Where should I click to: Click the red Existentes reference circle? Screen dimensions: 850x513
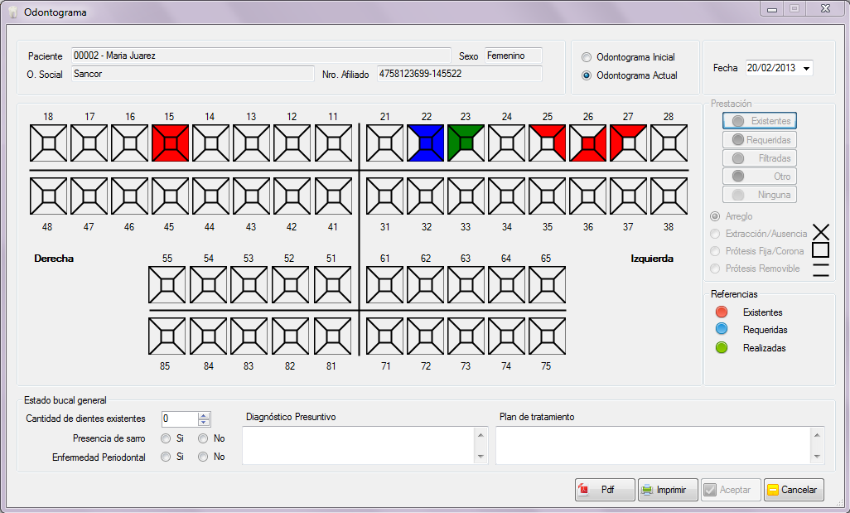coord(722,312)
